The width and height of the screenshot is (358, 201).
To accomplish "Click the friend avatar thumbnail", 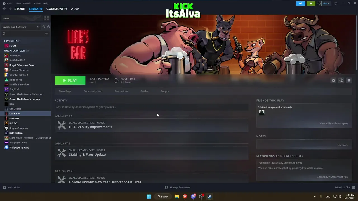I will (x=262, y=113).
